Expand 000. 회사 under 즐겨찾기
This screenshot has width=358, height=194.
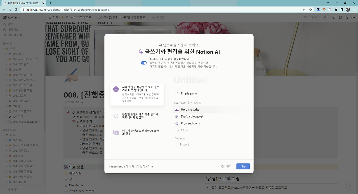pyautogui.click(x=6, y=54)
